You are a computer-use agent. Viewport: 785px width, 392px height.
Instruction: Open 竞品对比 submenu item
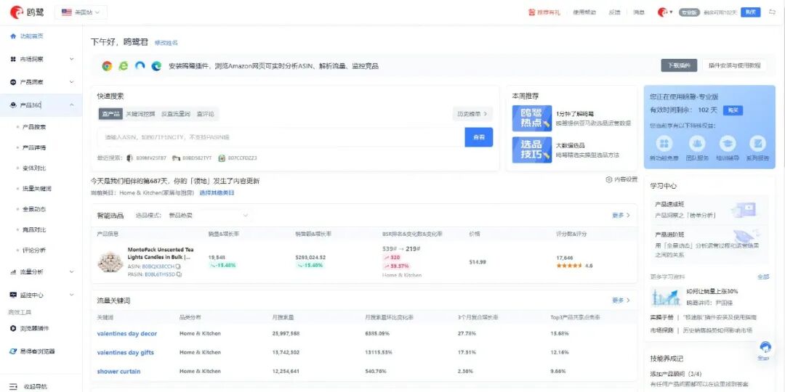pyautogui.click(x=34, y=230)
